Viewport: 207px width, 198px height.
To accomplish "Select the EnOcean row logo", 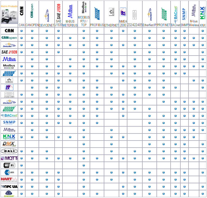I will (9, 194).
